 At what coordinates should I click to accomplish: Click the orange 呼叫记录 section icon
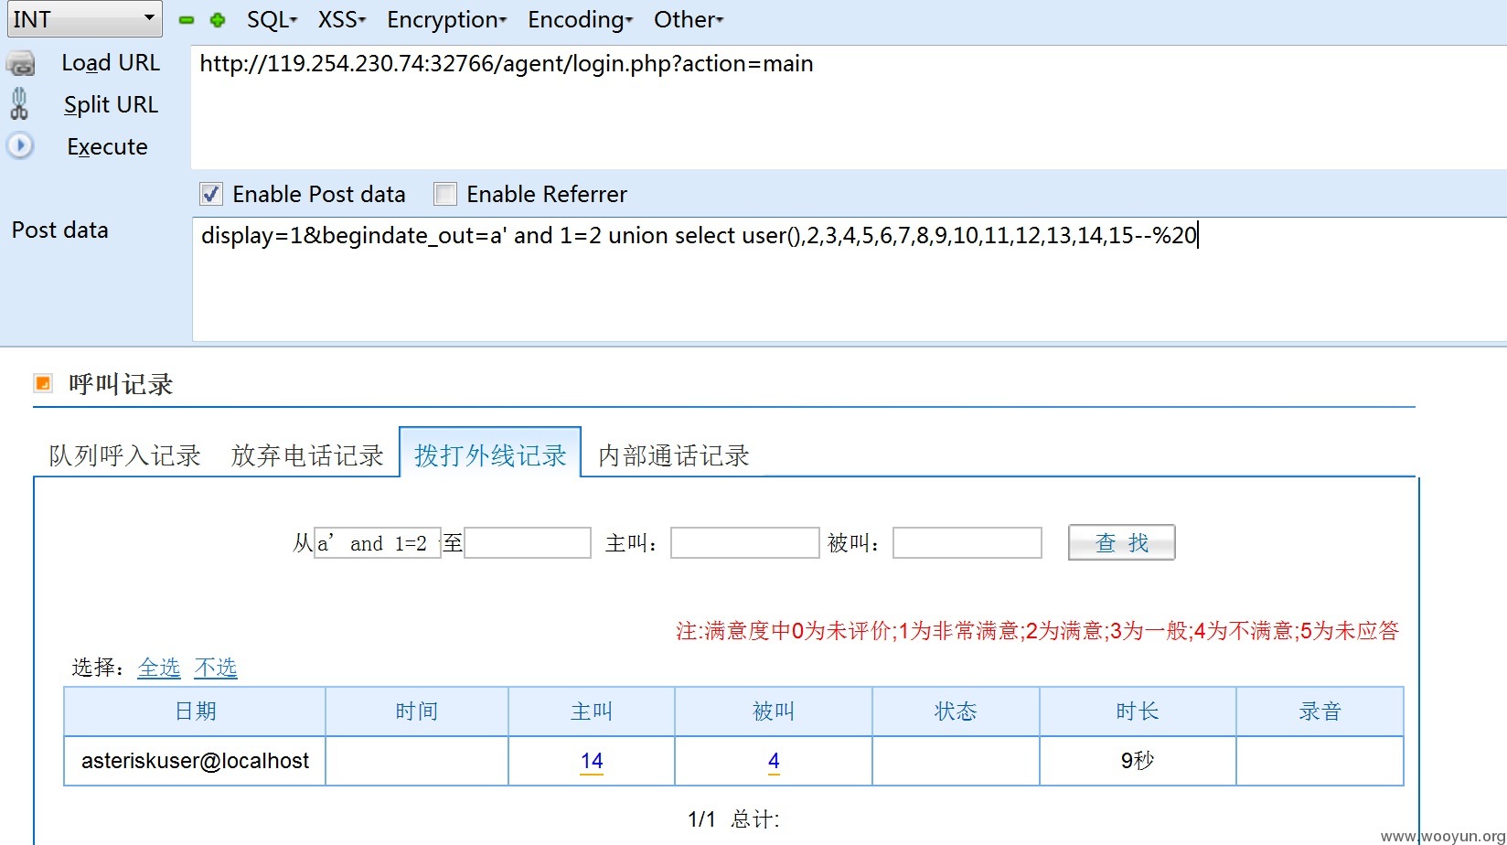tap(43, 383)
